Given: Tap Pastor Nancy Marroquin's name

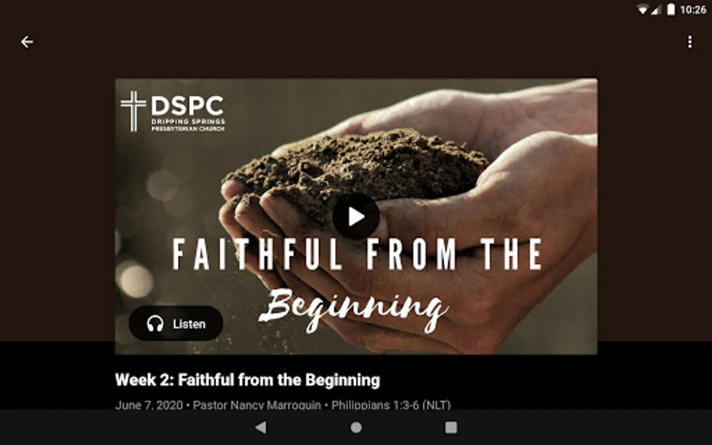Looking at the screenshot, I should [257, 405].
